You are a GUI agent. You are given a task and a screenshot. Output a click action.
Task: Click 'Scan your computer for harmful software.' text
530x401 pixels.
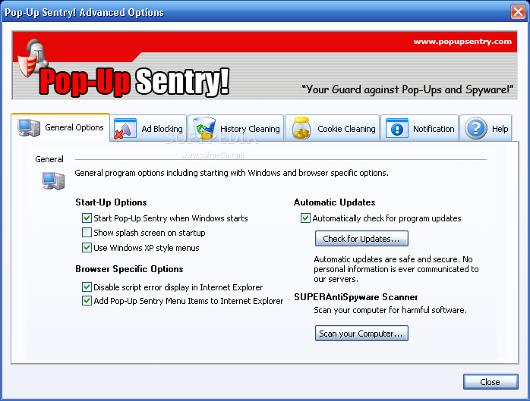390,310
